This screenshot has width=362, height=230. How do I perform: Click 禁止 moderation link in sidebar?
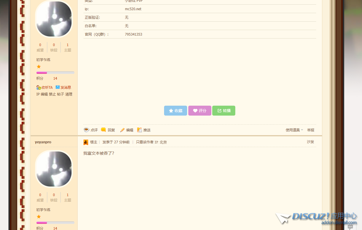click(x=52, y=94)
